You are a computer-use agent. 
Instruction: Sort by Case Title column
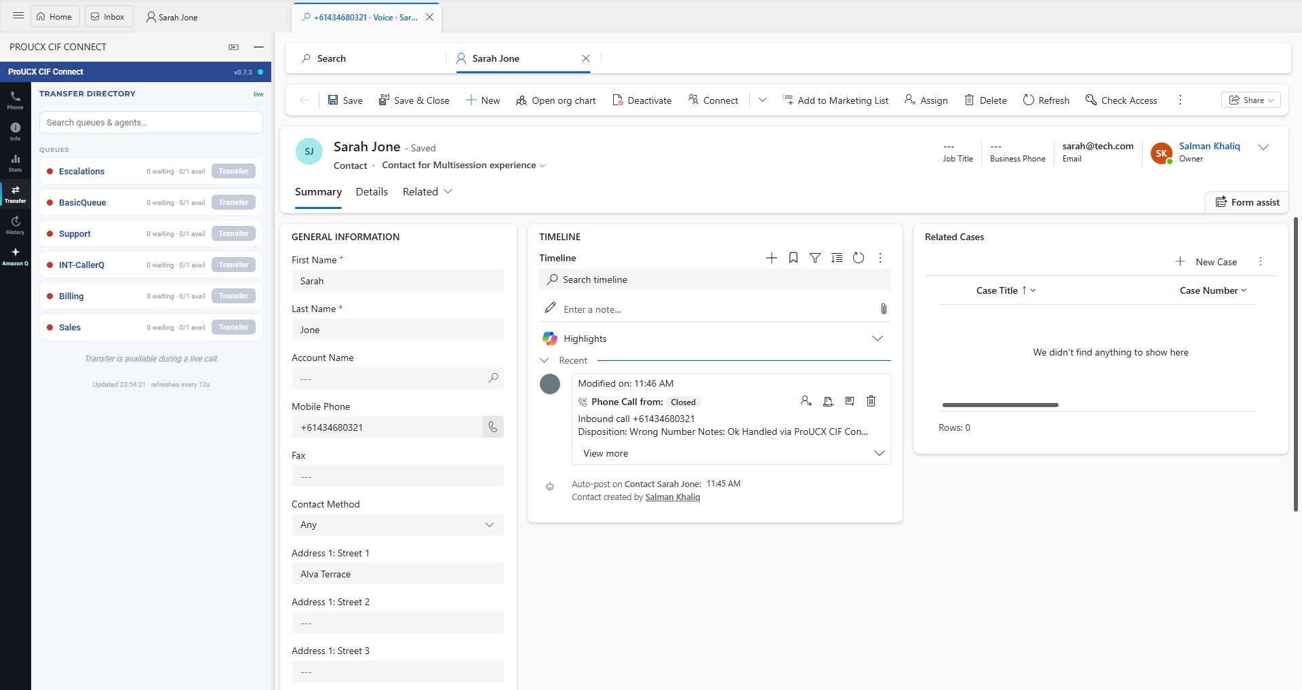pos(1006,290)
